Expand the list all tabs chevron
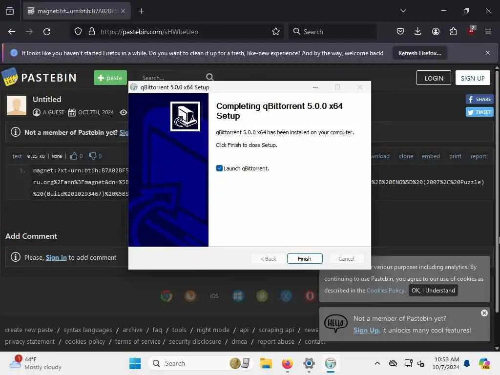The width and height of the screenshot is (500, 375). [x=403, y=11]
